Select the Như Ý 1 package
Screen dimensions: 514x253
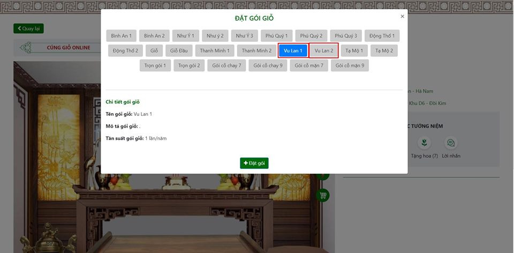pos(186,36)
